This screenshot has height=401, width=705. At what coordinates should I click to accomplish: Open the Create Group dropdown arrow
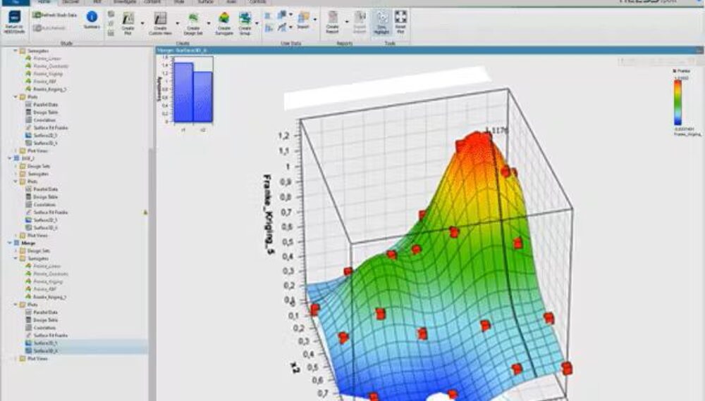coord(257,23)
